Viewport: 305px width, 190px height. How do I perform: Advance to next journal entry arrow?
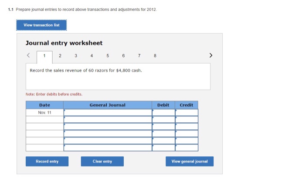tap(211, 55)
